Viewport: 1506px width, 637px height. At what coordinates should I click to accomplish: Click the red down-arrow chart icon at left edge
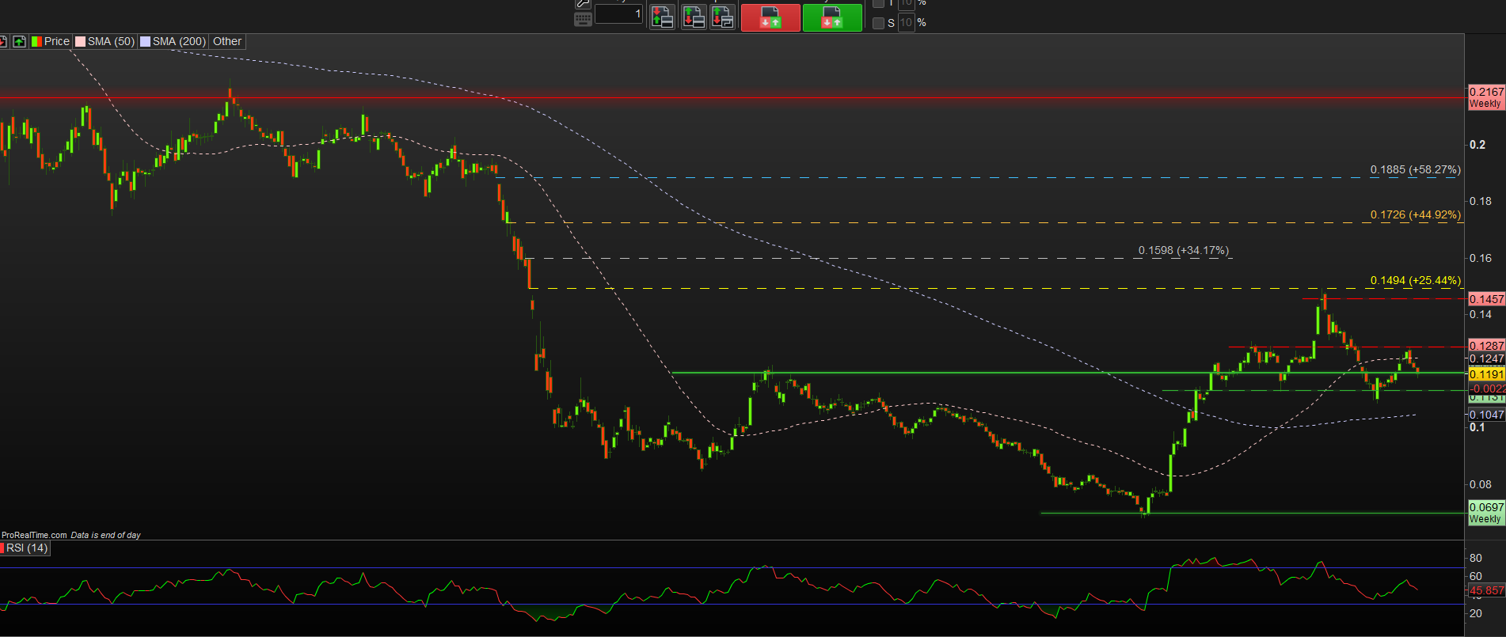(3, 41)
